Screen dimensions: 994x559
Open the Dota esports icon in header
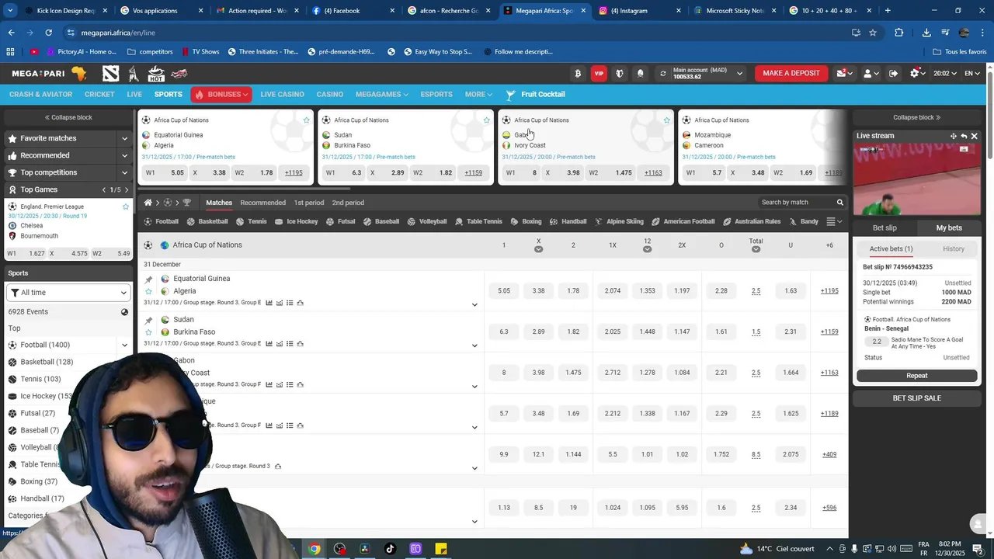(x=110, y=74)
